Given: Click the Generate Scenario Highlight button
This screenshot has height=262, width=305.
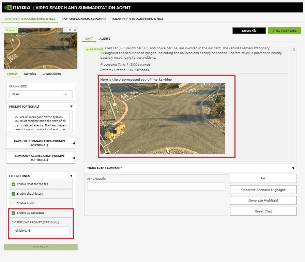Looking at the screenshot, I should pyautogui.click(x=263, y=189).
